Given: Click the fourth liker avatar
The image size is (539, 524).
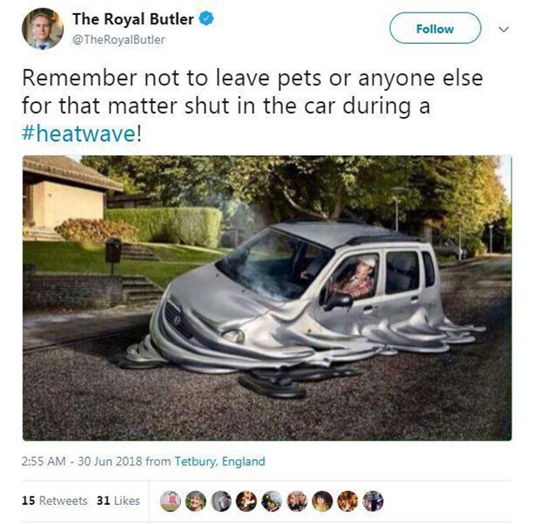Looking at the screenshot, I should (x=246, y=501).
